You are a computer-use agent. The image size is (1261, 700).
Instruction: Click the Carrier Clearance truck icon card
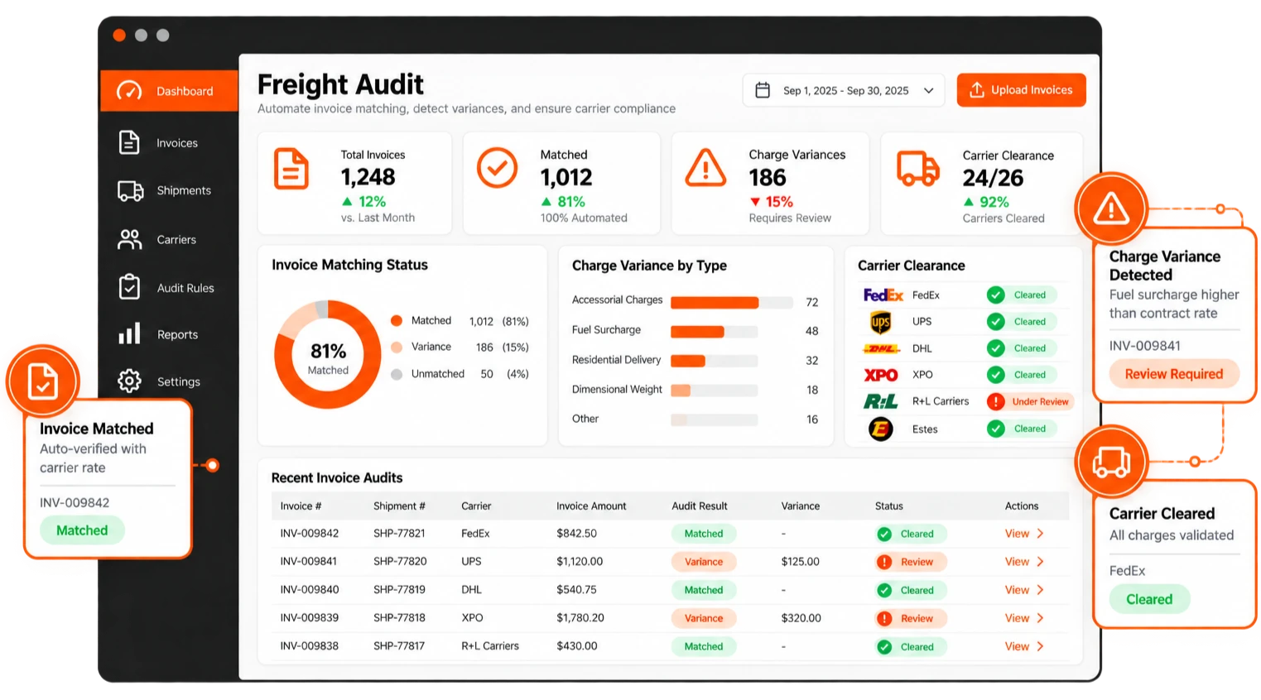pos(918,169)
